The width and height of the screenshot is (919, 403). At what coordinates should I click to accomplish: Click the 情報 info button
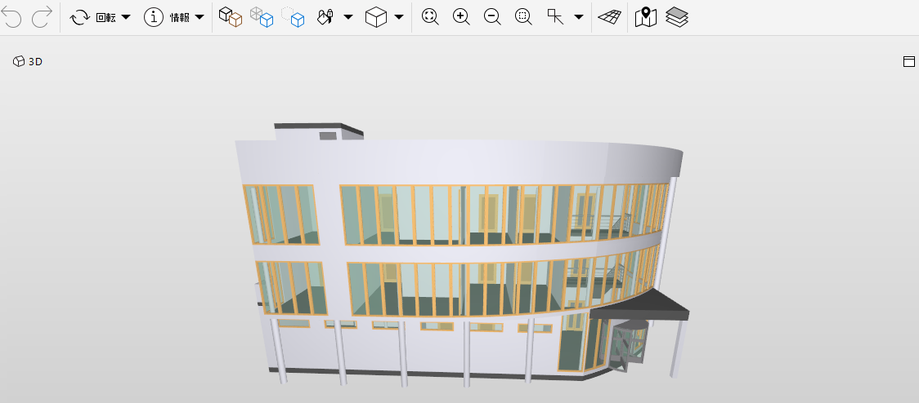click(167, 18)
